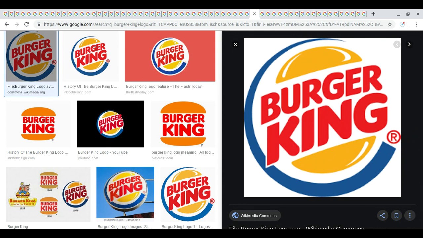Screen dimensions: 423x238
Task: Click 'Burger King logo feature – The Flash Today'
Action: pos(164,87)
